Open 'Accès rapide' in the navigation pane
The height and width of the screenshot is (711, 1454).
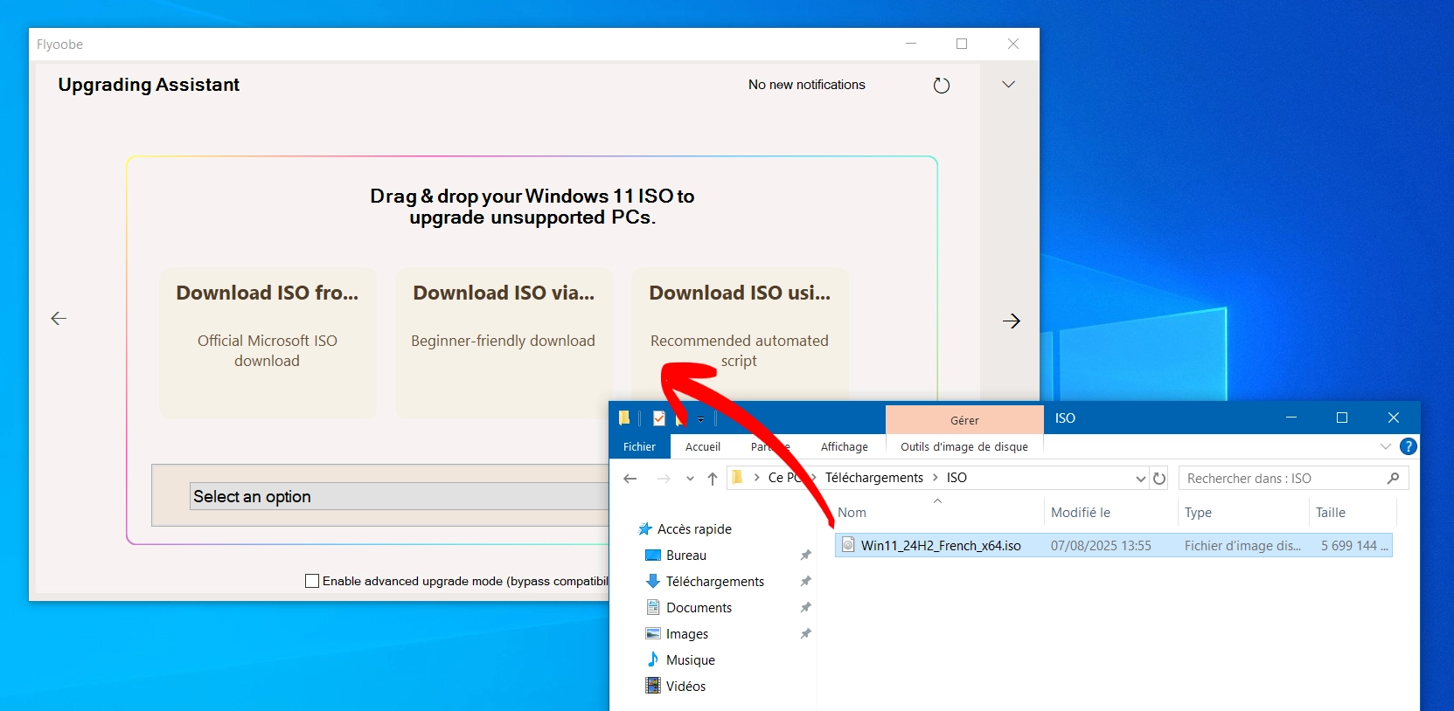[694, 529]
